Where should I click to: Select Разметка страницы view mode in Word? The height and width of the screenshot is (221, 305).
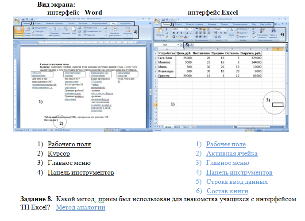(19, 32)
